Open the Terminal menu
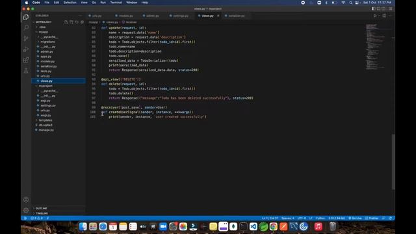This screenshot has height=234, width=416. point(116,3)
